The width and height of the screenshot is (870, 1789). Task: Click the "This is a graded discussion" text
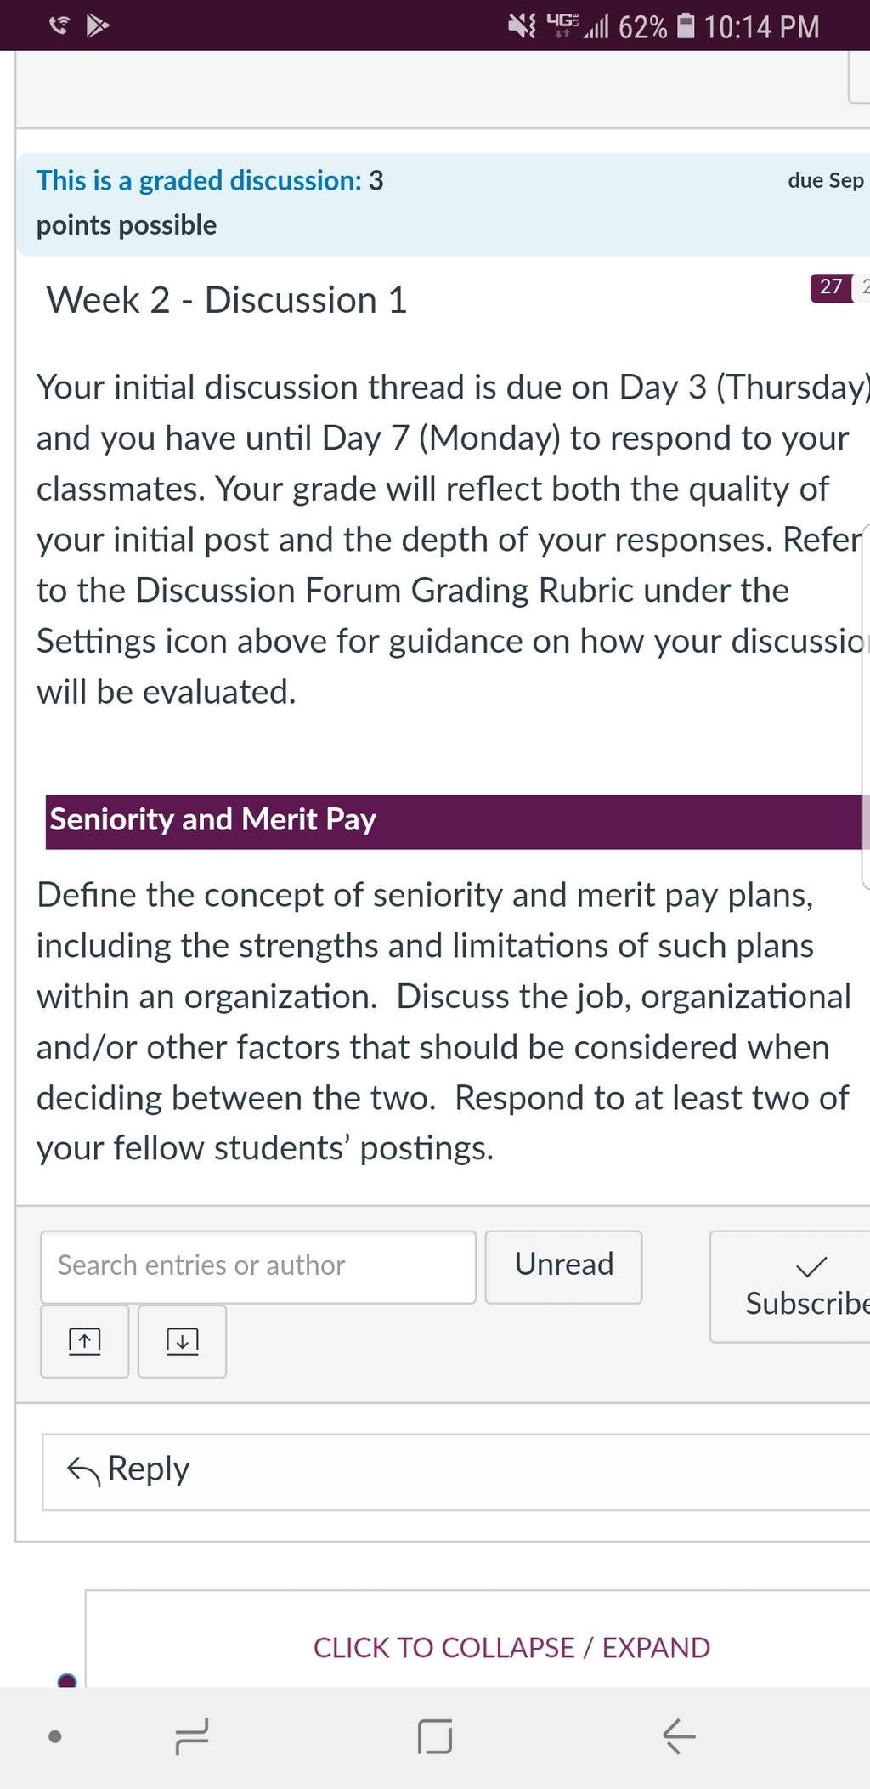[199, 180]
